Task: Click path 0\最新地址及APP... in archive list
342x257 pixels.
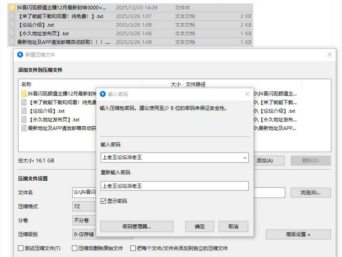Action: click(x=275, y=128)
